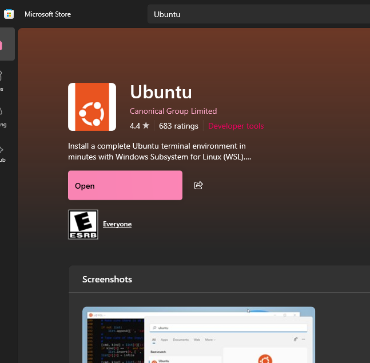
Task: Click the Ubuntu app title heading
Action: tap(161, 92)
